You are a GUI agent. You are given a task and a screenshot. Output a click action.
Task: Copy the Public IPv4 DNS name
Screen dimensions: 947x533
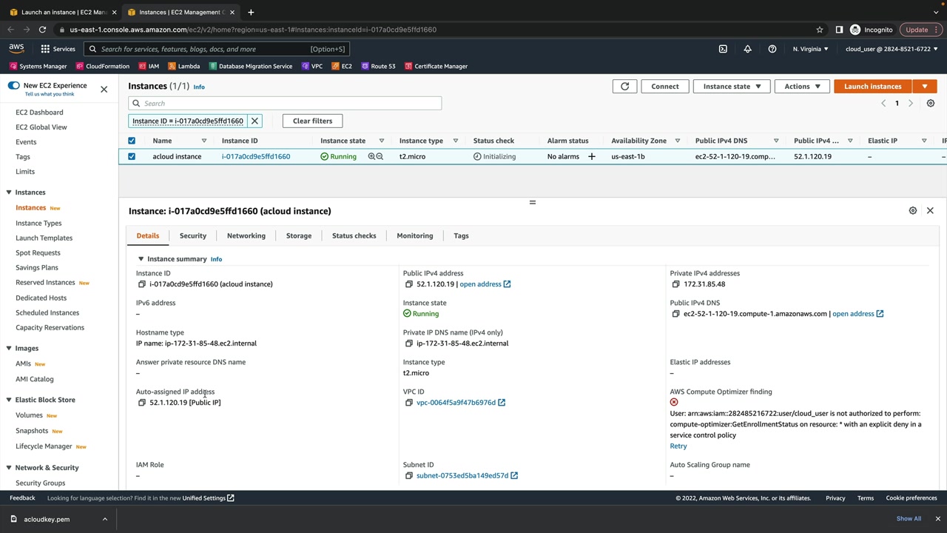[675, 314]
